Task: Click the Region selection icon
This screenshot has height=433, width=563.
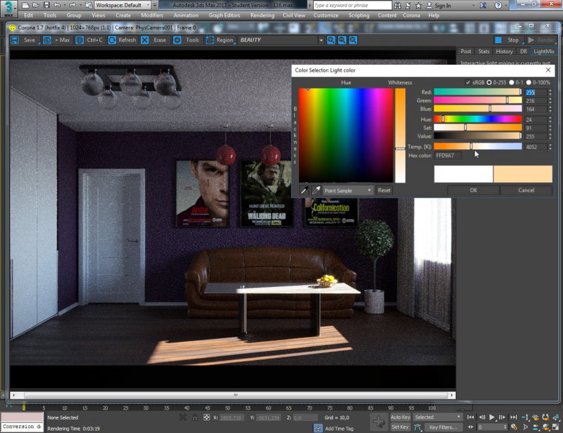Action: click(x=210, y=40)
